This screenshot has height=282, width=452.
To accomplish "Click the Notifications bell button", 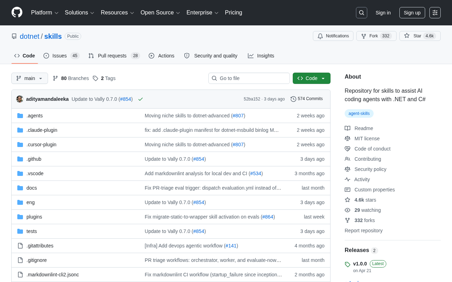I will [x=333, y=36].
